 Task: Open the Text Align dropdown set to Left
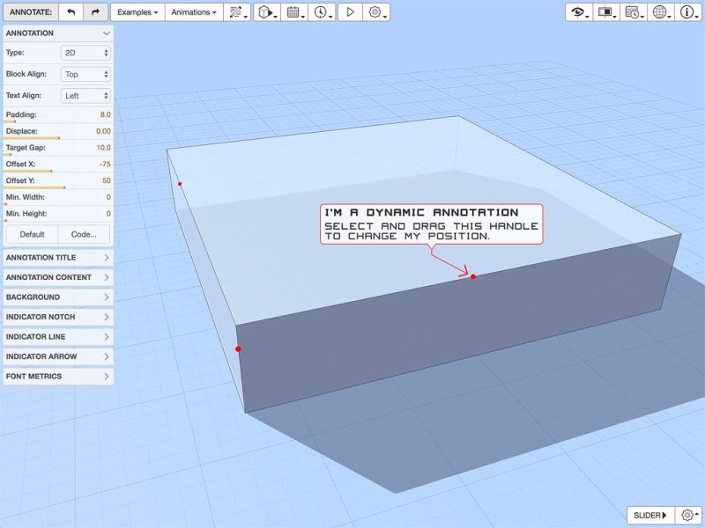85,95
